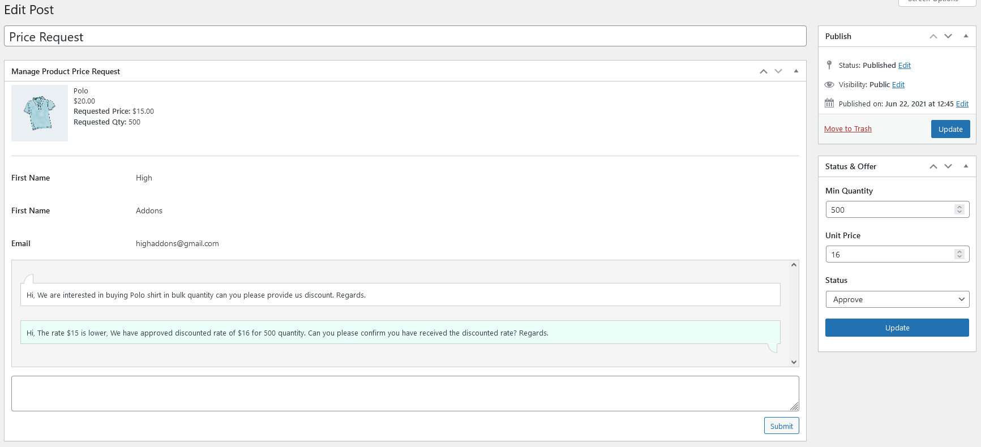Viewport: 981px width, 447px height.
Task: Grab the reply textarea resize handle
Action: 794,406
